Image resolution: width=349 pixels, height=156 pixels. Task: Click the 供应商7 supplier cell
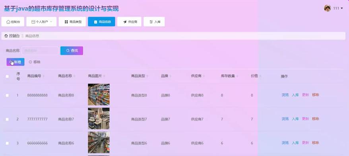197,119
